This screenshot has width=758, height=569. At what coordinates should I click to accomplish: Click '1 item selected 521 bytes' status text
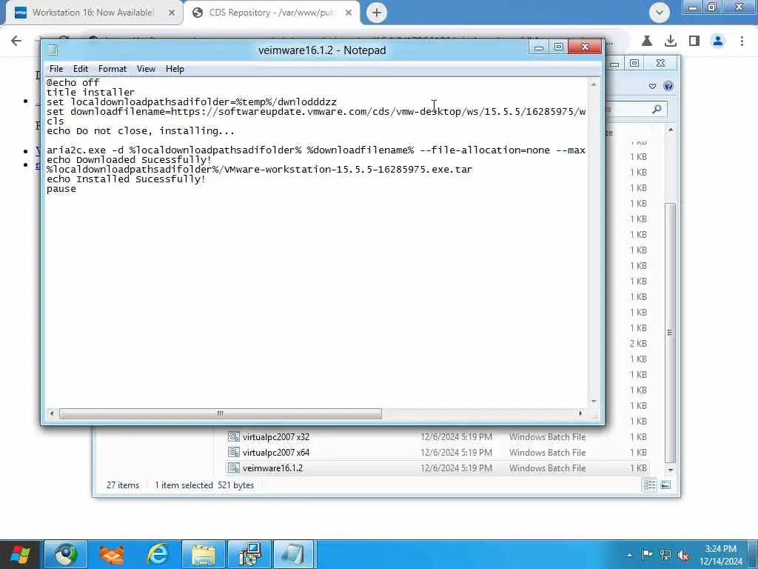point(204,485)
